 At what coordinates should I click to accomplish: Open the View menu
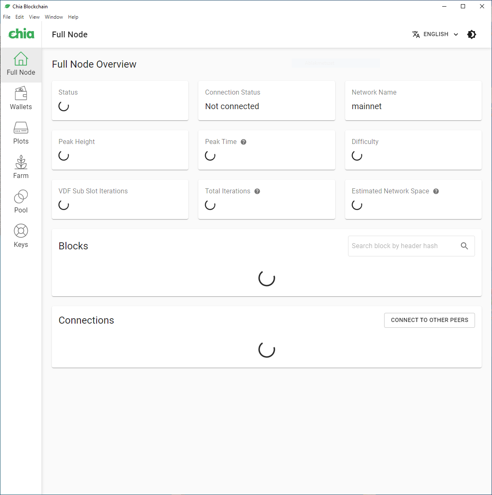pyautogui.click(x=34, y=17)
